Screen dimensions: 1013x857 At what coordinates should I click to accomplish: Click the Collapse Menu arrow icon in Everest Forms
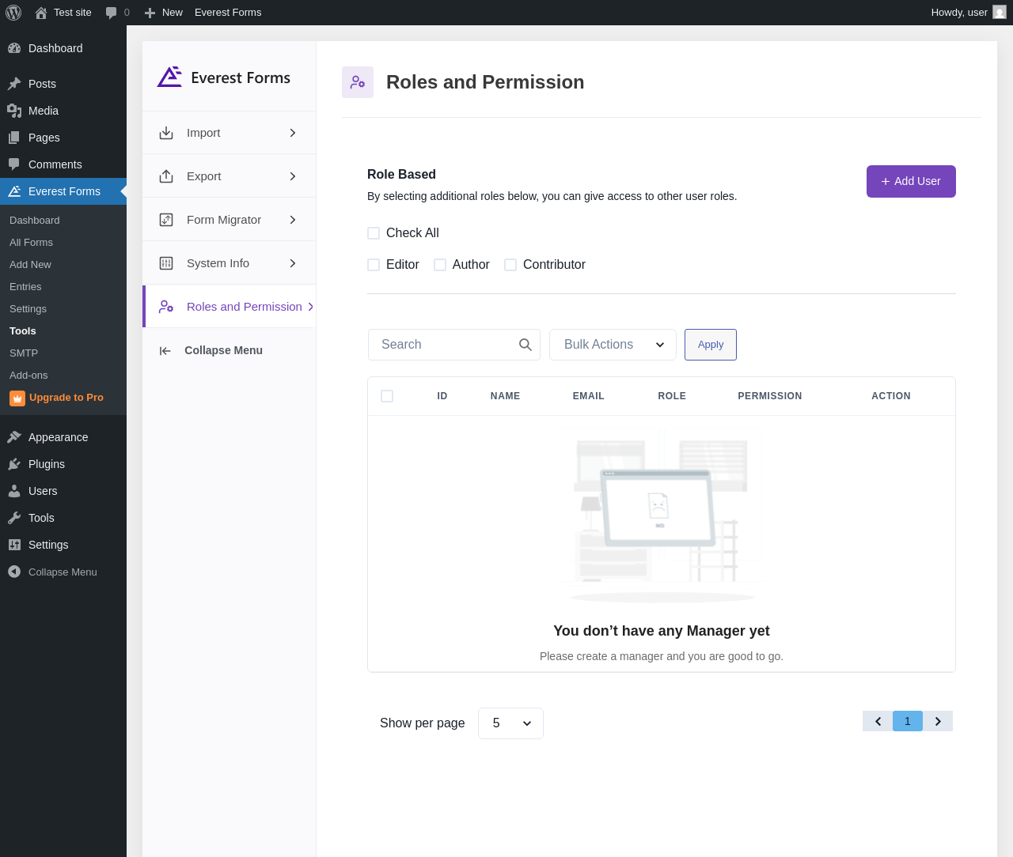coord(165,351)
